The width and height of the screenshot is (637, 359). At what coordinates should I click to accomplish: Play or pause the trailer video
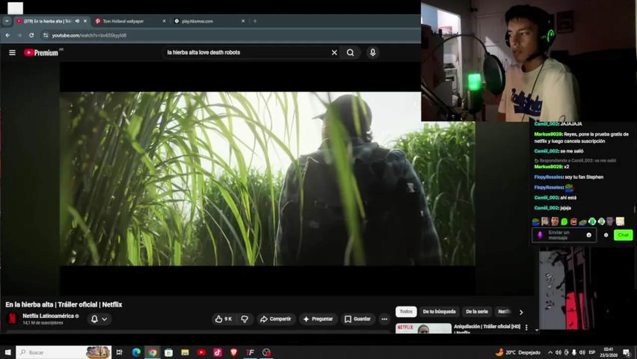tap(267, 179)
